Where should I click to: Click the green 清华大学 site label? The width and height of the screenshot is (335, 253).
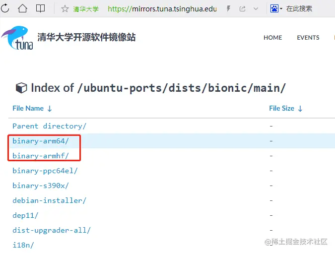pos(86,9)
